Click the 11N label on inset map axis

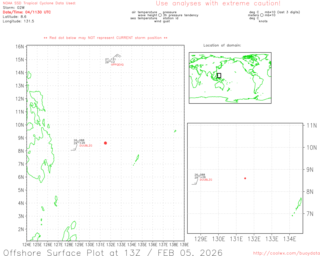[312, 125]
